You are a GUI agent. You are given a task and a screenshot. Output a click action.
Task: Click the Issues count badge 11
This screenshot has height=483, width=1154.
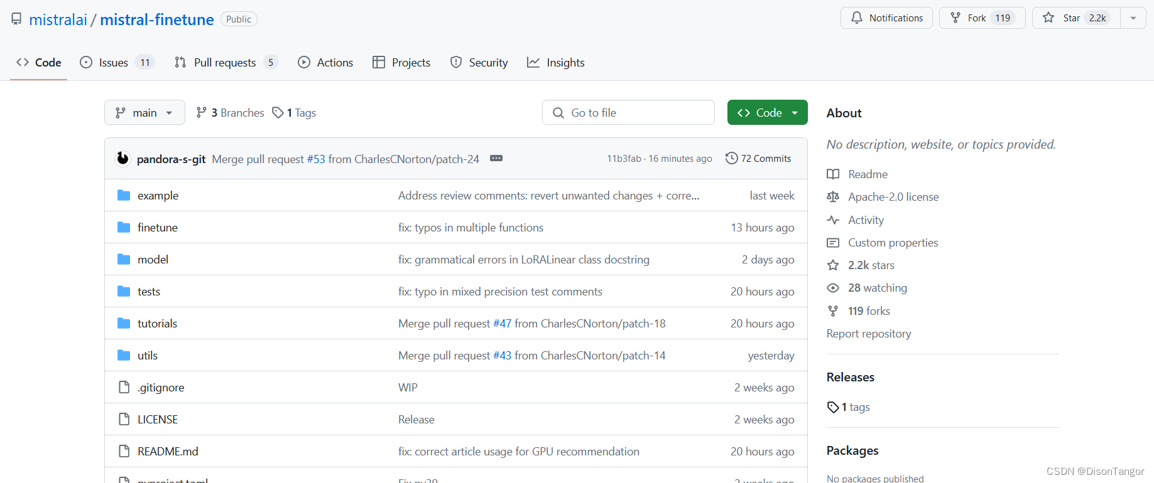coord(145,63)
